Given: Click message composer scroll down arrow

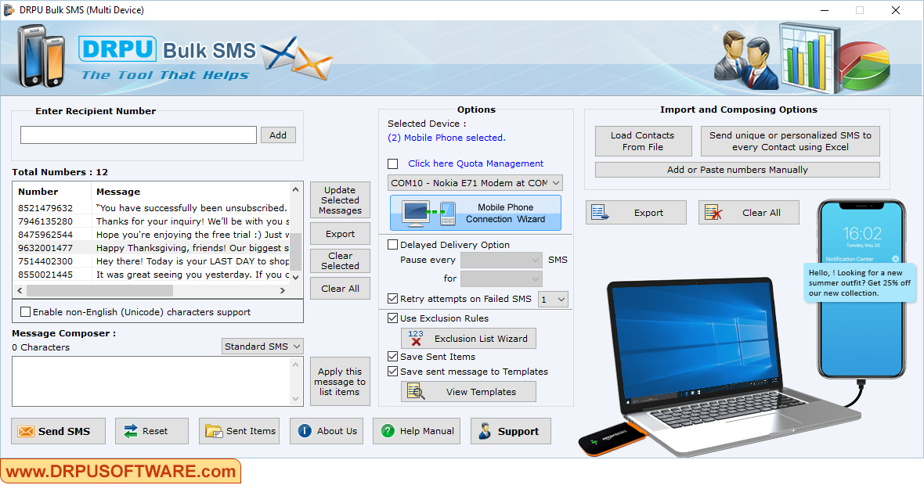Looking at the screenshot, I should coord(296,399).
